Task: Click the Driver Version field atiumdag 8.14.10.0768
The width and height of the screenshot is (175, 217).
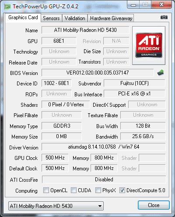Action: click(104, 147)
